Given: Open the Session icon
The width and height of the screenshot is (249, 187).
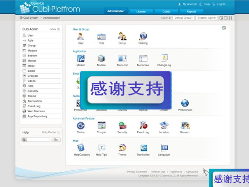Looking at the screenshot, I should pyautogui.click(x=185, y=125).
